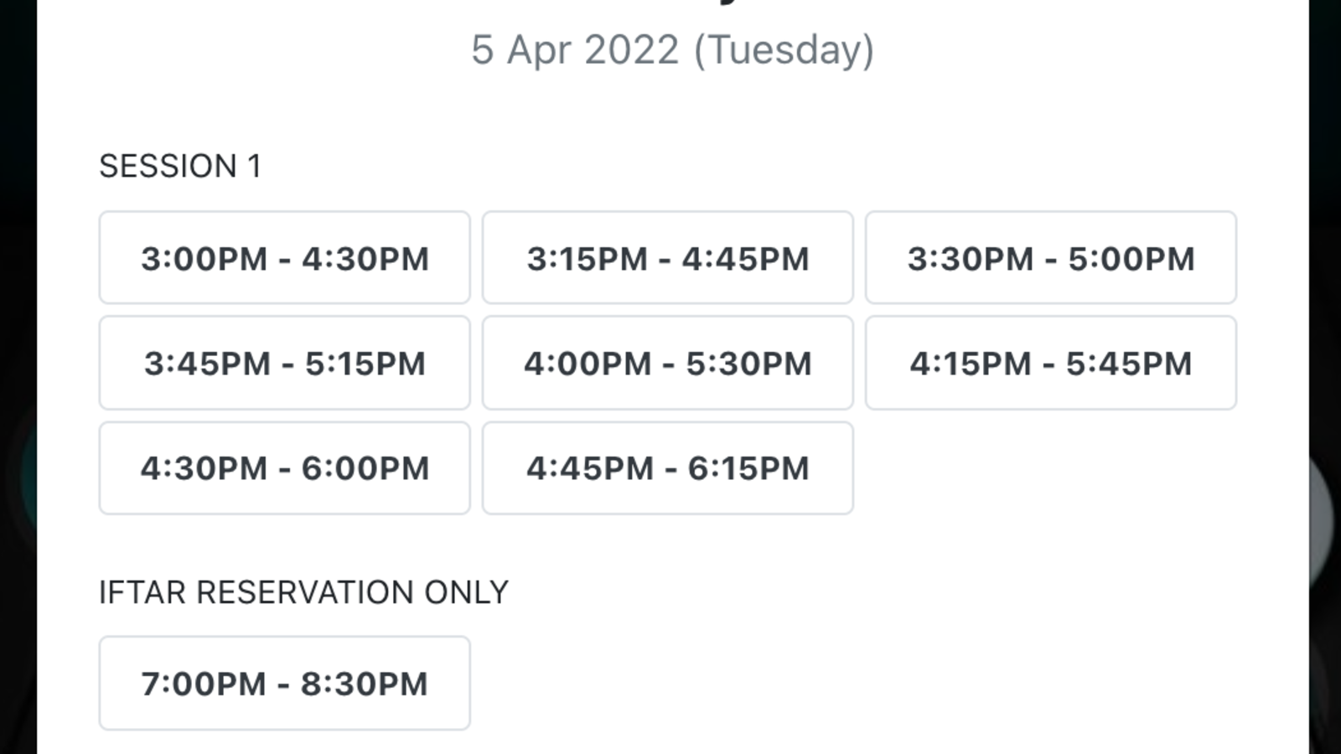Select the 4:00PM - 5:30PM slot
The height and width of the screenshot is (754, 1341).
click(x=667, y=363)
